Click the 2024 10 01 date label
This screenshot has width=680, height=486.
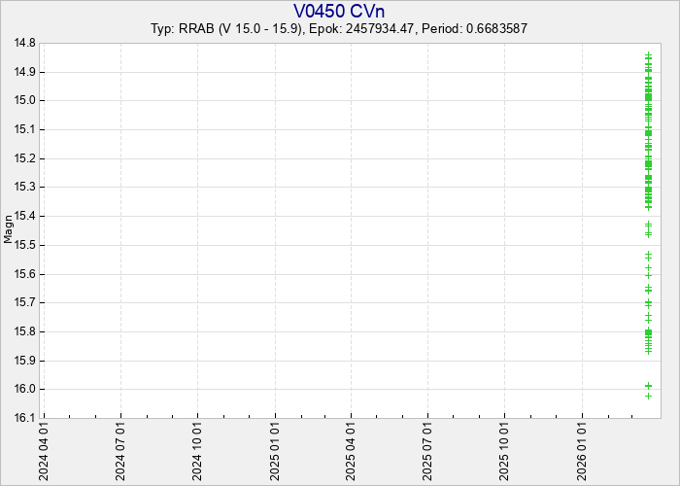[x=198, y=450]
